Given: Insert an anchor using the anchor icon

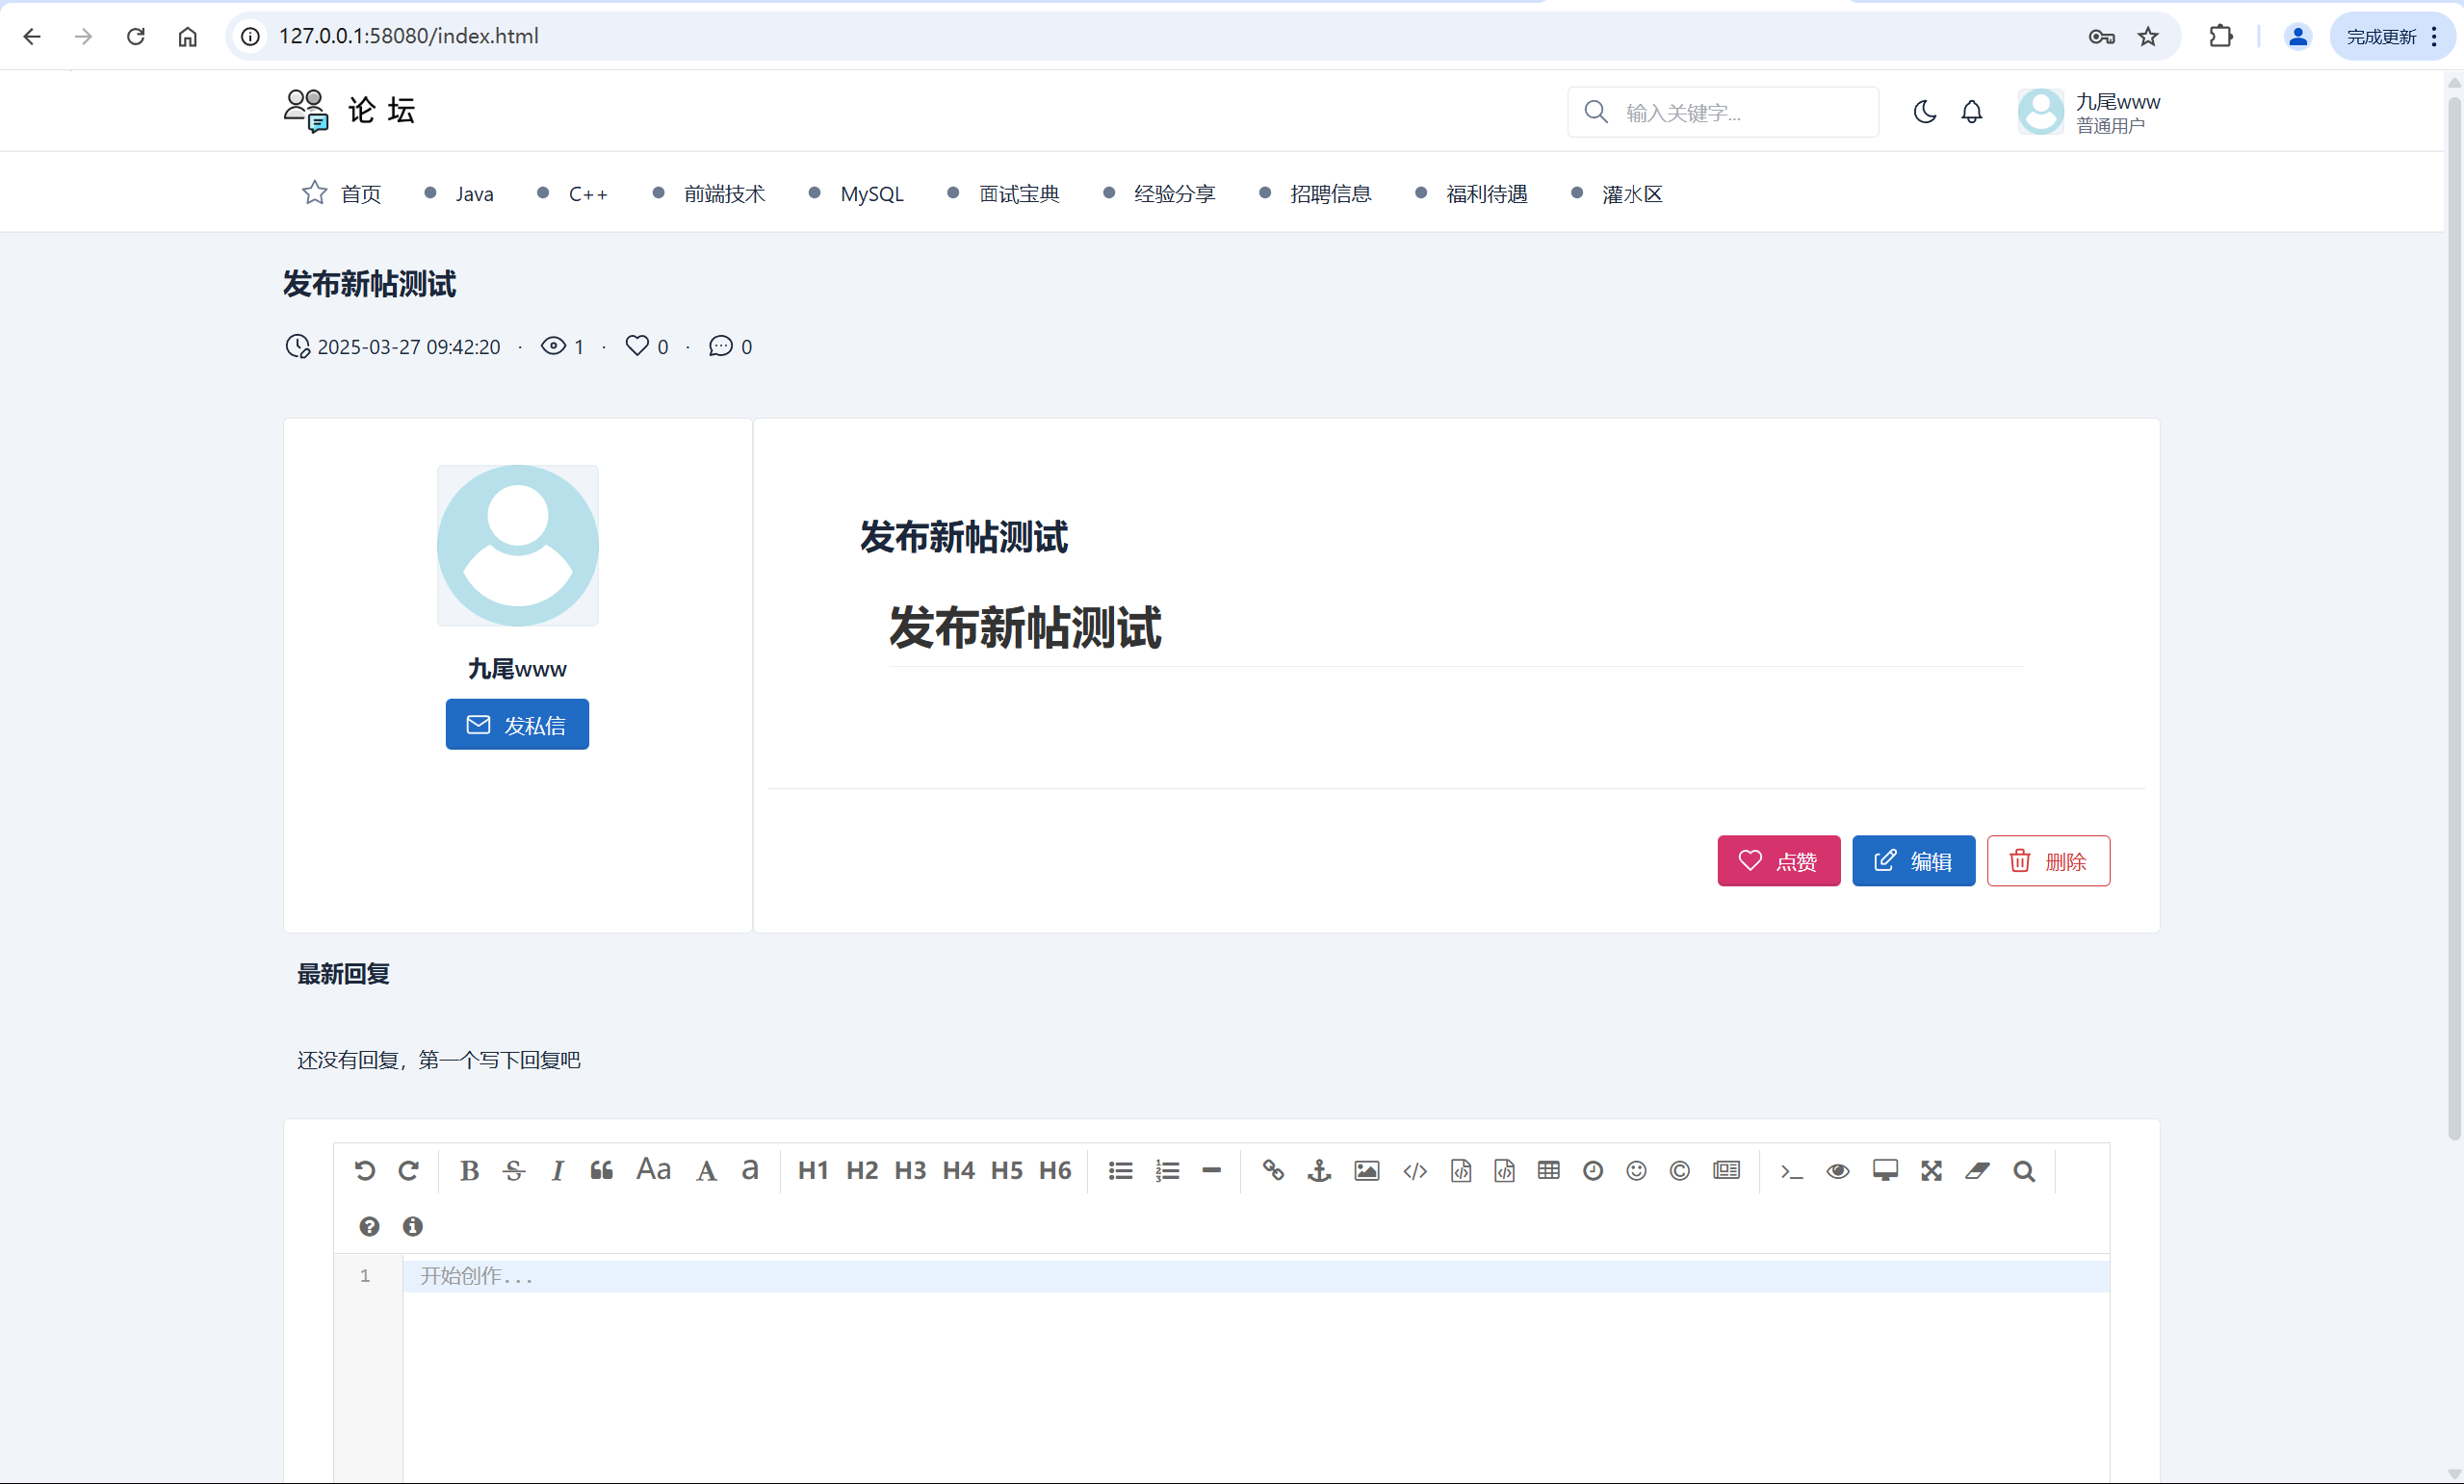Looking at the screenshot, I should (x=1319, y=1170).
